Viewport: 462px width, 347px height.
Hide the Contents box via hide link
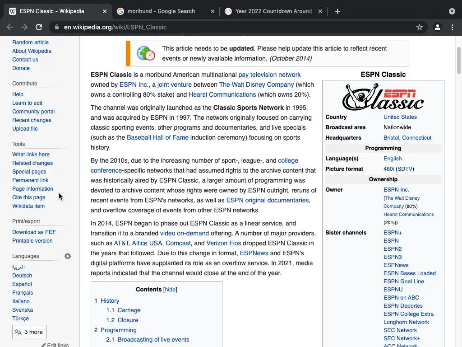170,290
